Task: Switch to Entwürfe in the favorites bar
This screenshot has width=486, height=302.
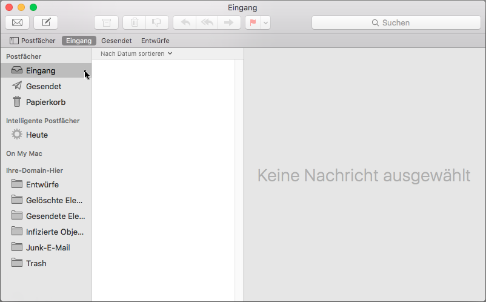Action: [155, 41]
